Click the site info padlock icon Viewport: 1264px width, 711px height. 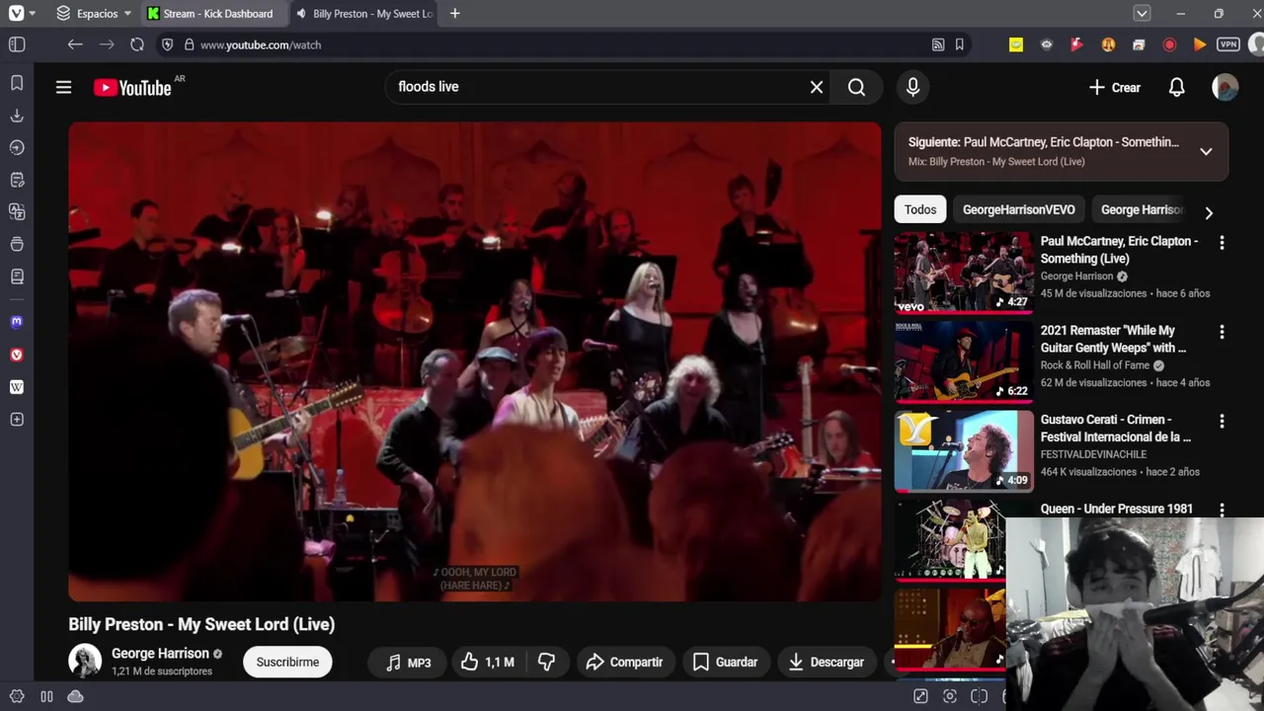coord(189,44)
